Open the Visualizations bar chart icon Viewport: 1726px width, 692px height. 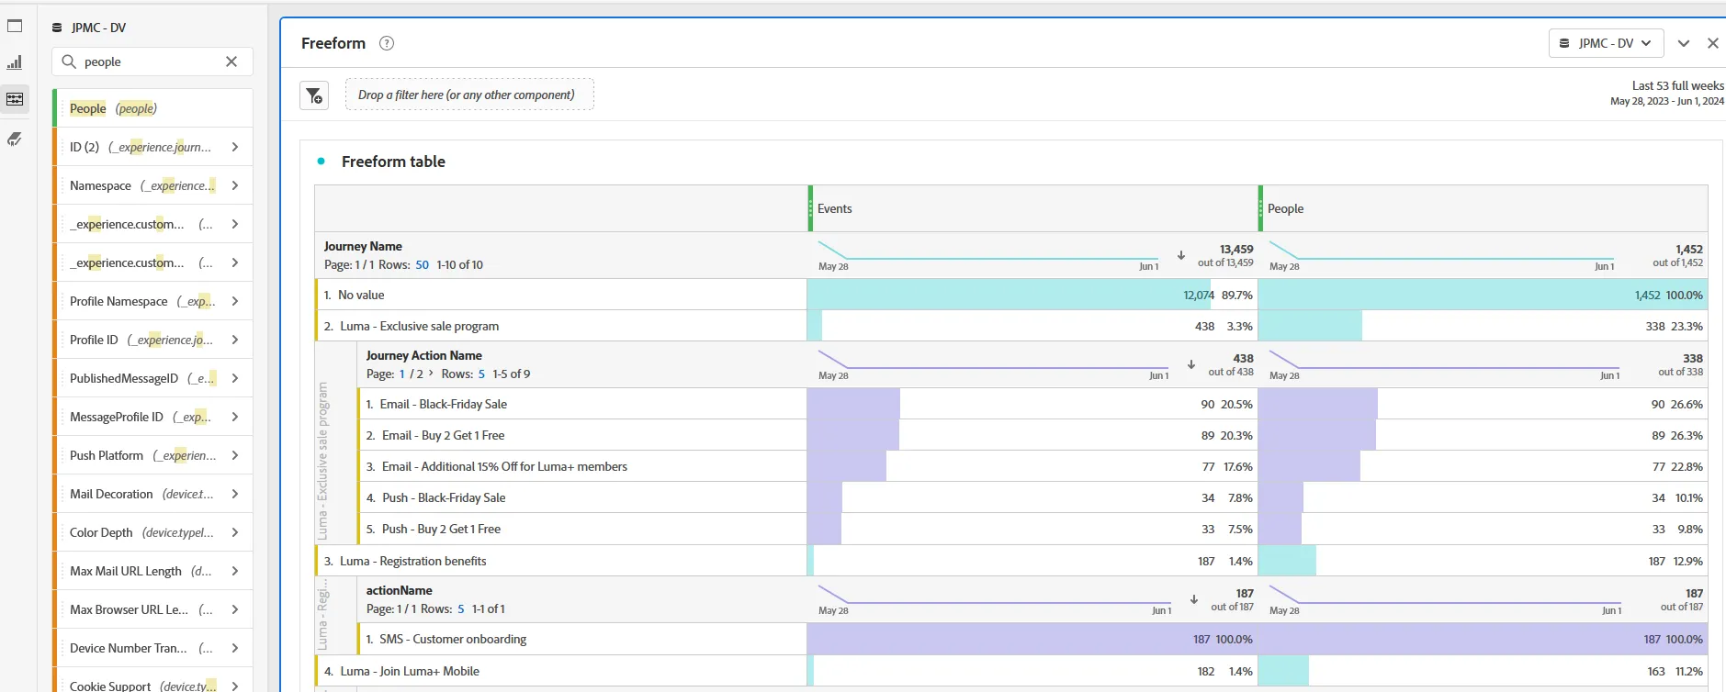15,62
